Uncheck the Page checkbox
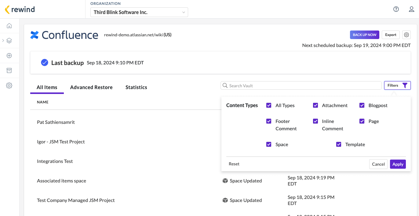The height and width of the screenshot is (216, 419). 362,121
